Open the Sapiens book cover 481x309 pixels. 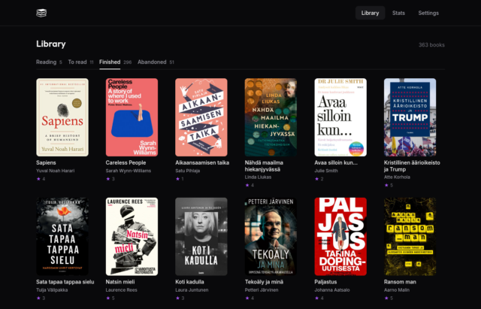pyautogui.click(x=62, y=117)
